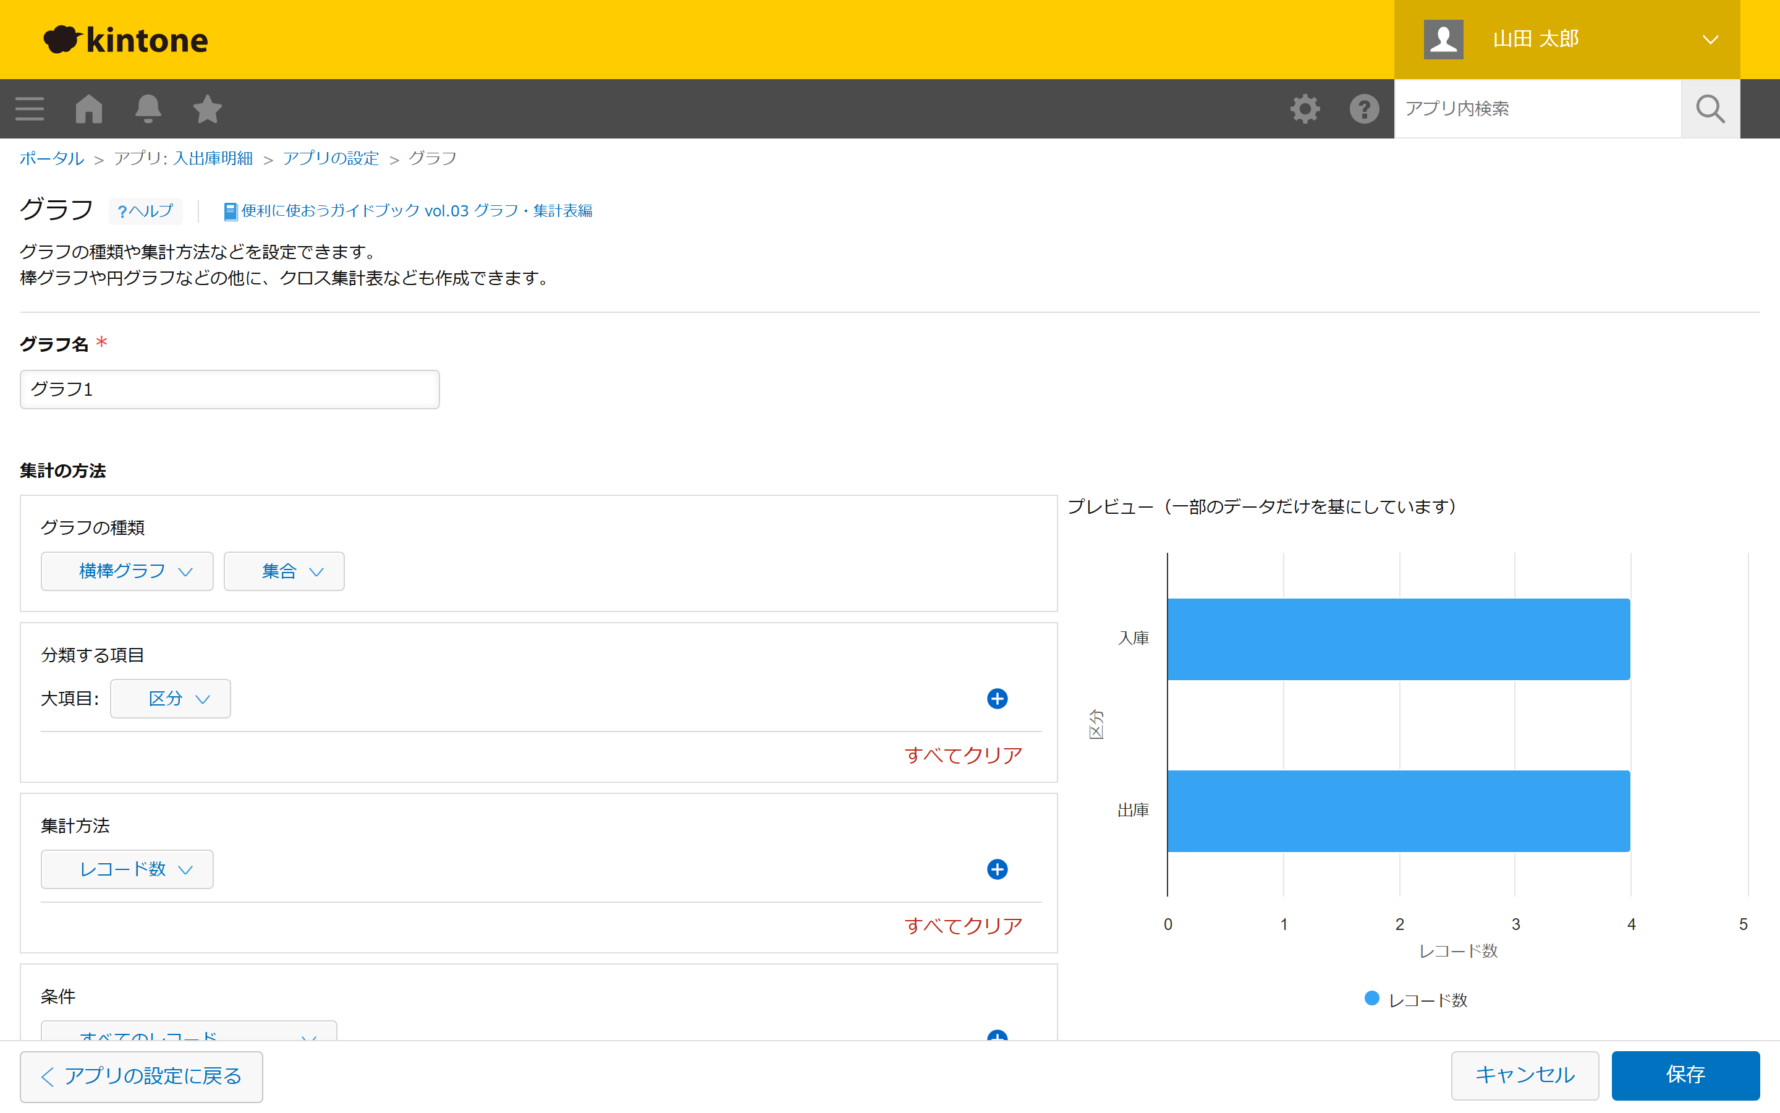Click the 集計の方法 heading text
This screenshot has width=1780, height=1113.
click(x=63, y=471)
